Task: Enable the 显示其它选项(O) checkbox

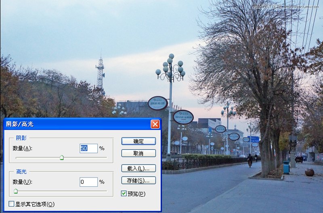Action: [11, 204]
